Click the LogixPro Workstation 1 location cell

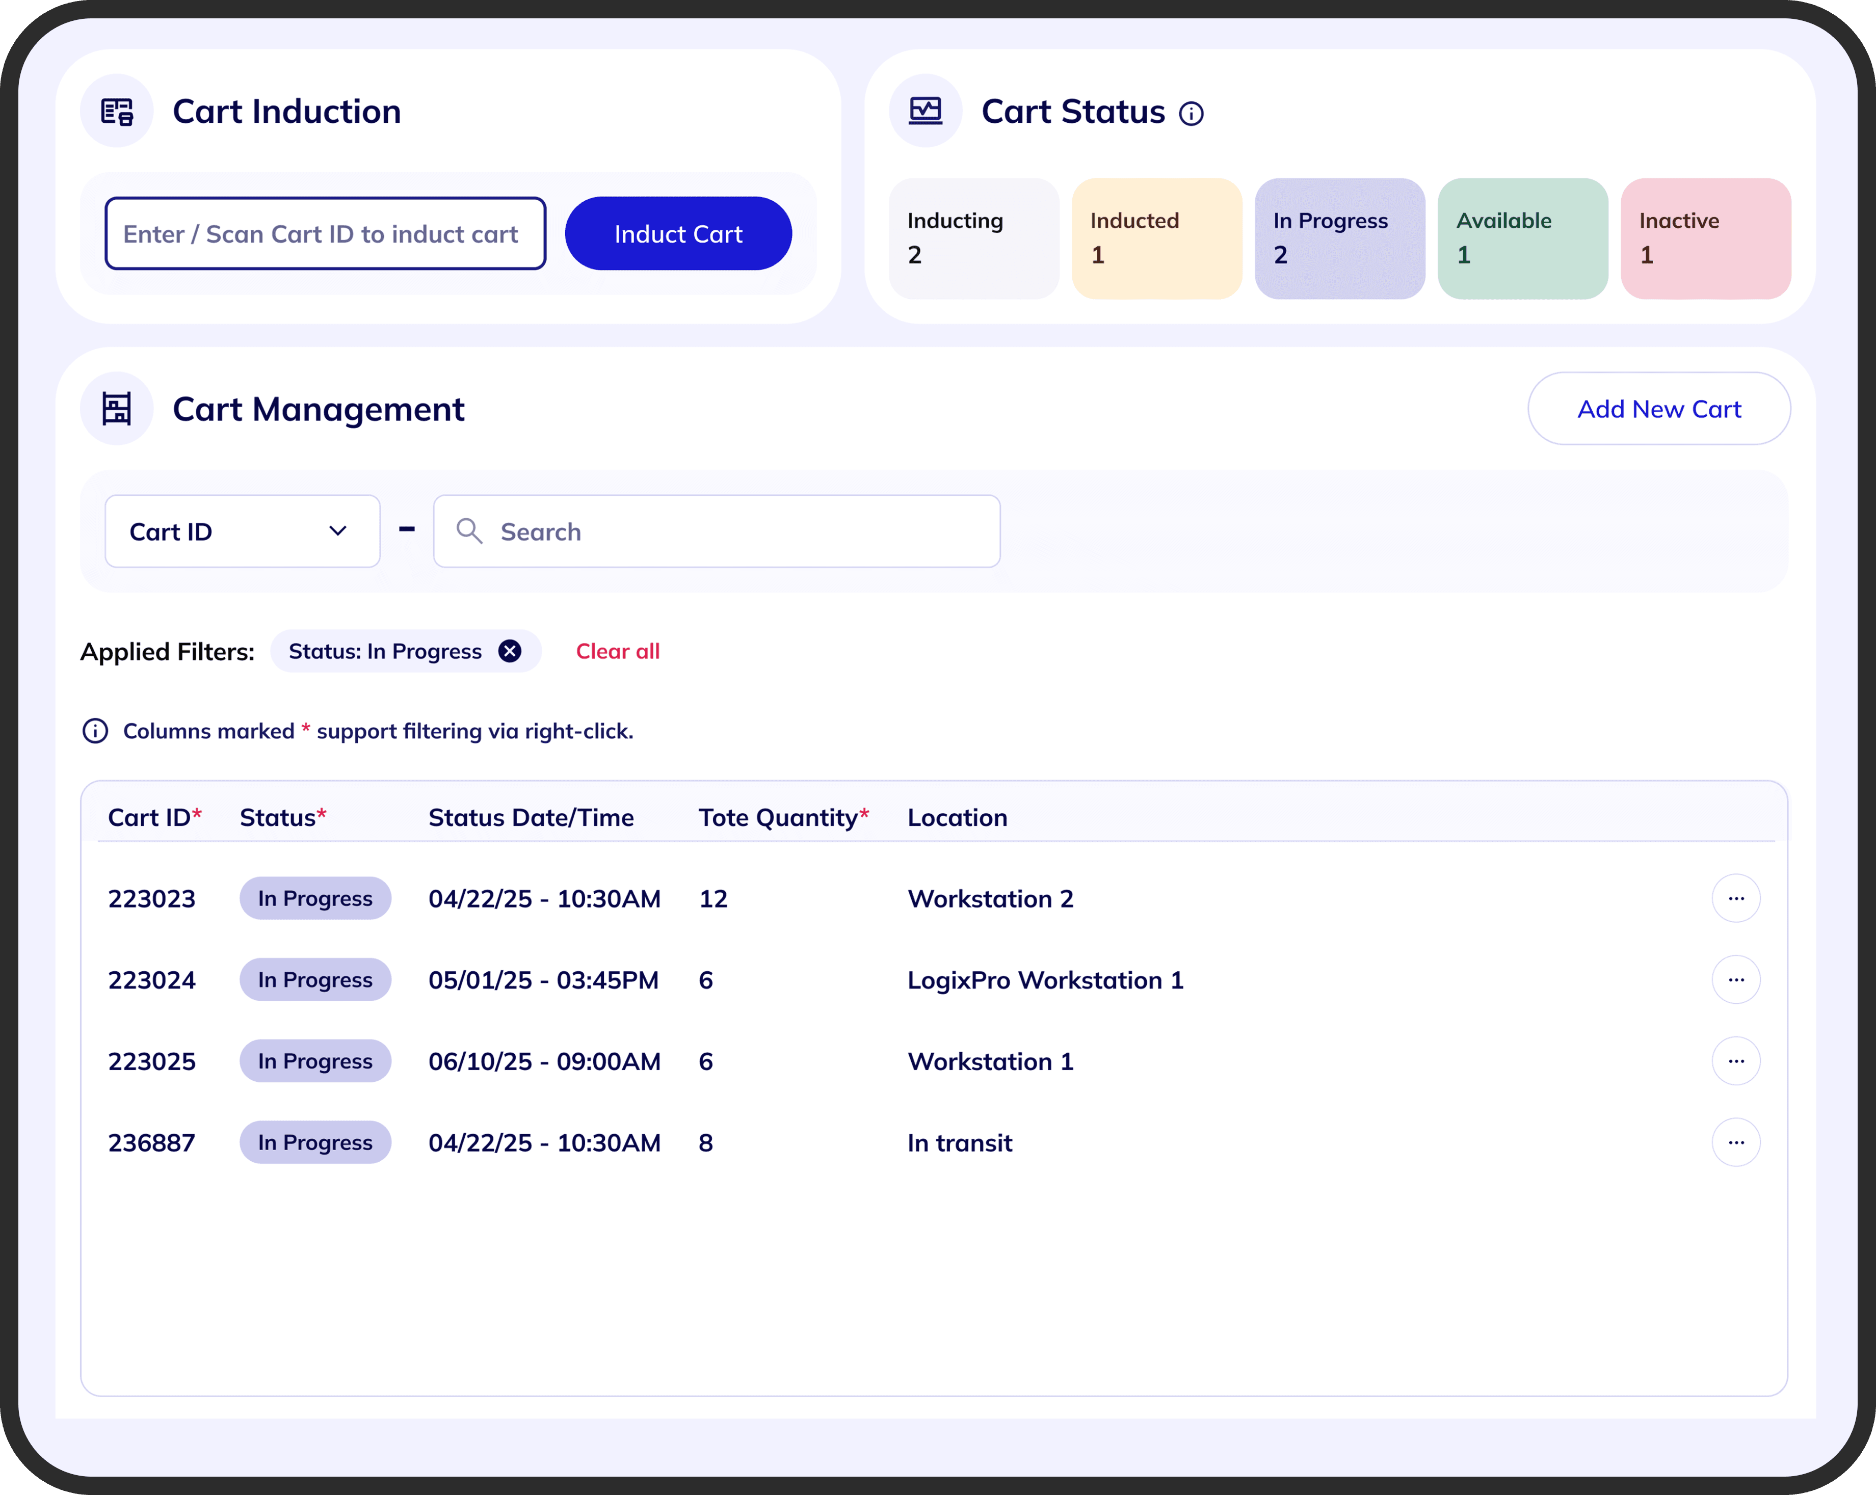click(x=1045, y=980)
